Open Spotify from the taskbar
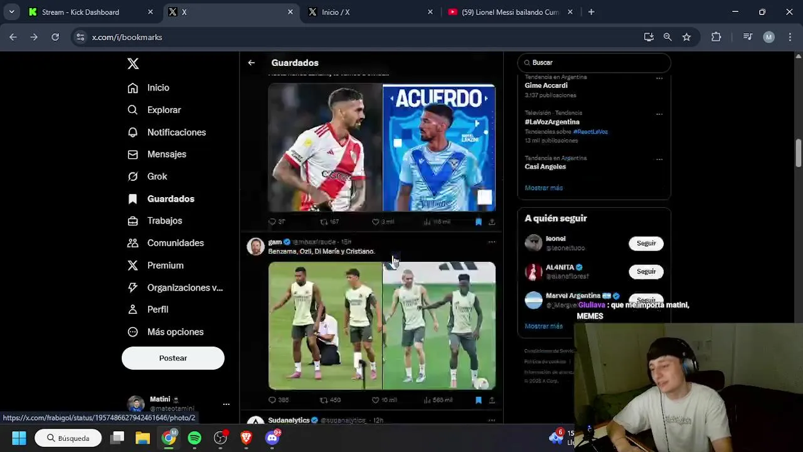Screen dimensions: 803x452 coord(194,438)
